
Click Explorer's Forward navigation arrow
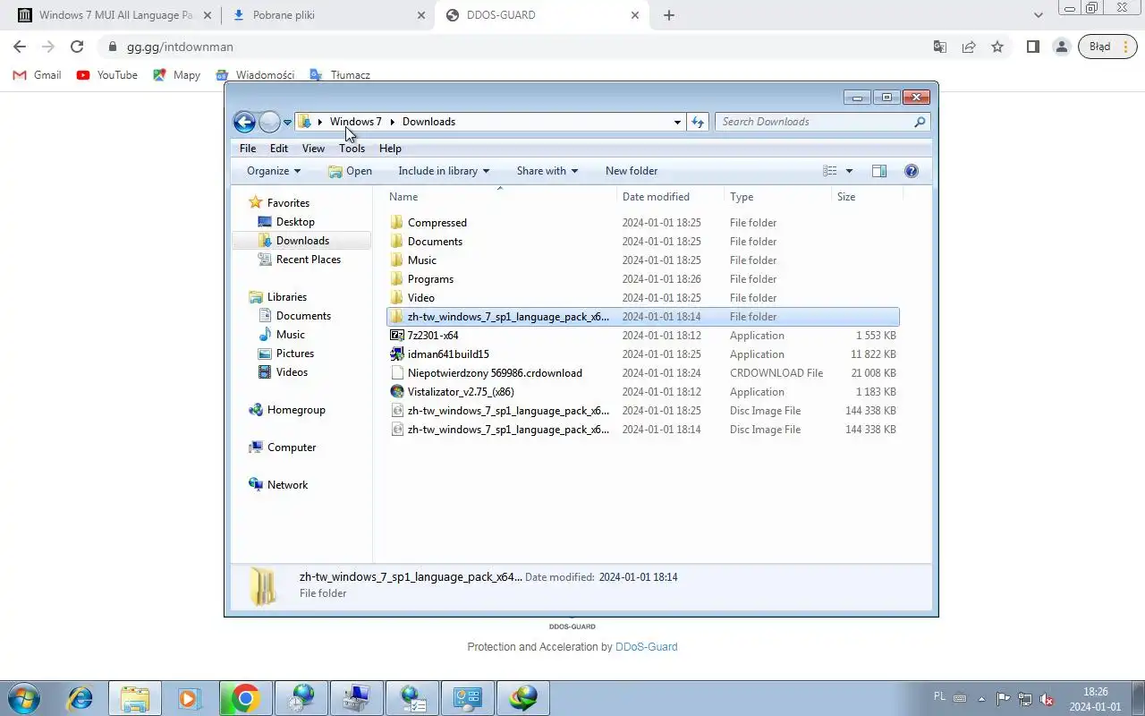tap(269, 122)
